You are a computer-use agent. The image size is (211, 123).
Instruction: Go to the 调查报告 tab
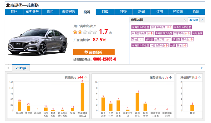click(x=69, y=12)
